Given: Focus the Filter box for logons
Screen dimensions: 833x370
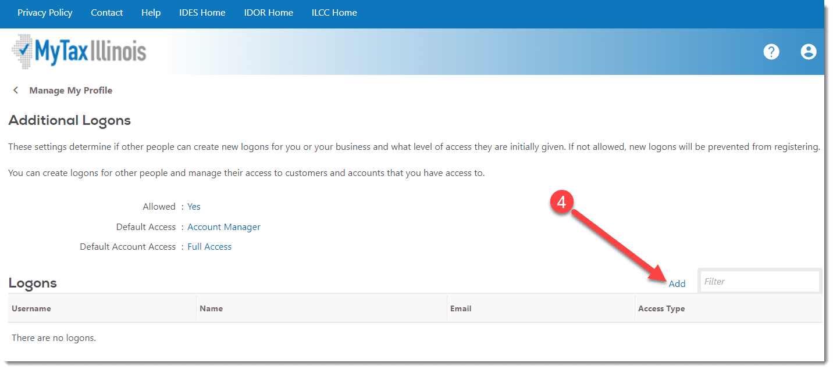Looking at the screenshot, I should pos(759,282).
